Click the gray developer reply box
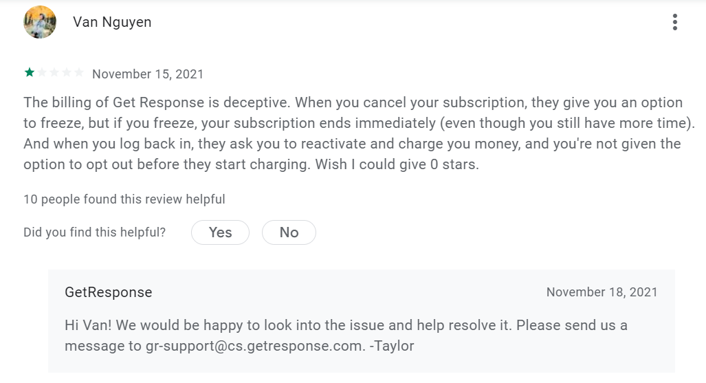The width and height of the screenshot is (706, 383). coord(362,321)
